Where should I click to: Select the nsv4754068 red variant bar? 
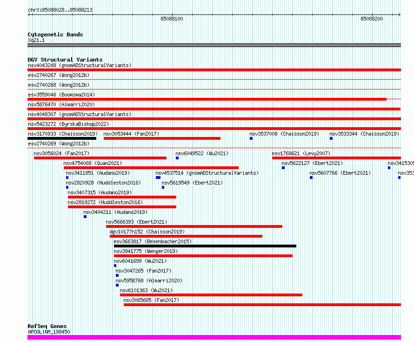pyautogui.click(x=151, y=168)
